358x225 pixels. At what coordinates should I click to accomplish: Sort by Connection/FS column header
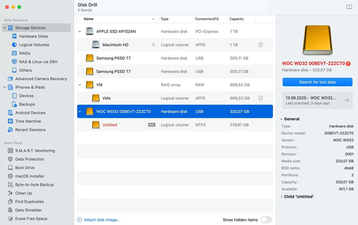[x=207, y=19]
